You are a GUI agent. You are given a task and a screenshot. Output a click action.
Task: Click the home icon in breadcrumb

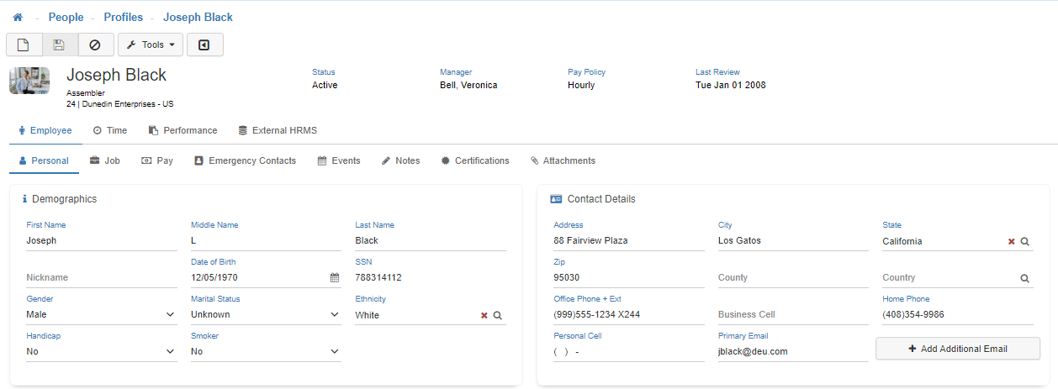18,18
